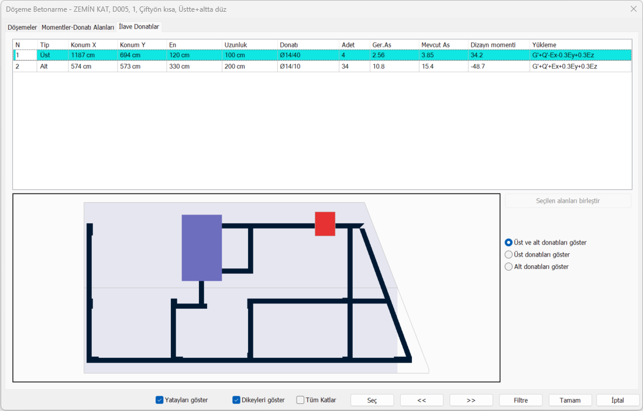Choose 'Üst donatıları göster' radio button
This screenshot has height=411, width=643.
coord(537,254)
